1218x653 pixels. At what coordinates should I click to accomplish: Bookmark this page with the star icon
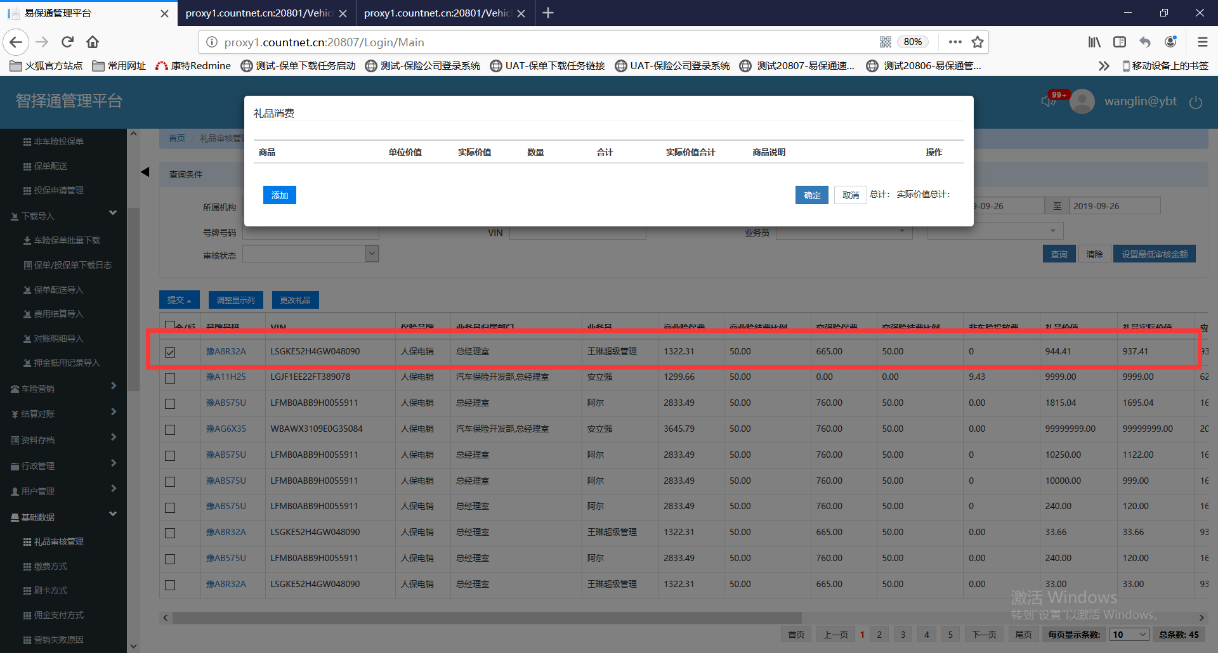click(x=978, y=42)
